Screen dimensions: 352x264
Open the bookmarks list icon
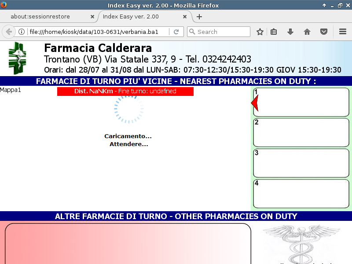[274, 32]
